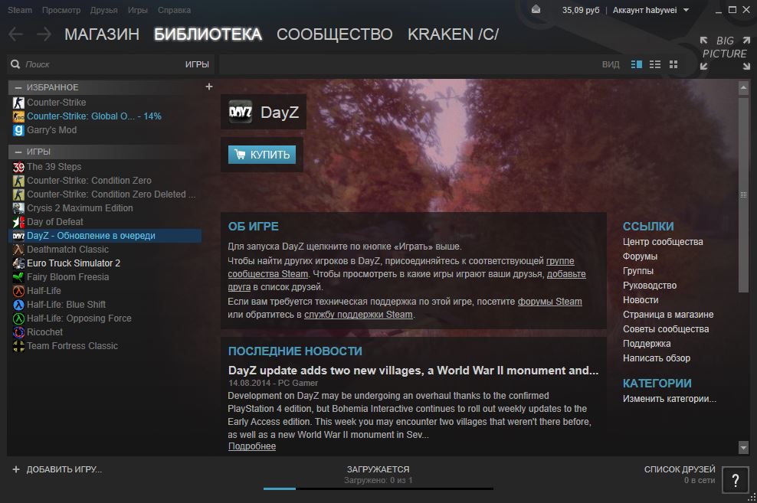
Task: Collapse the Игры category
Action: (x=18, y=152)
